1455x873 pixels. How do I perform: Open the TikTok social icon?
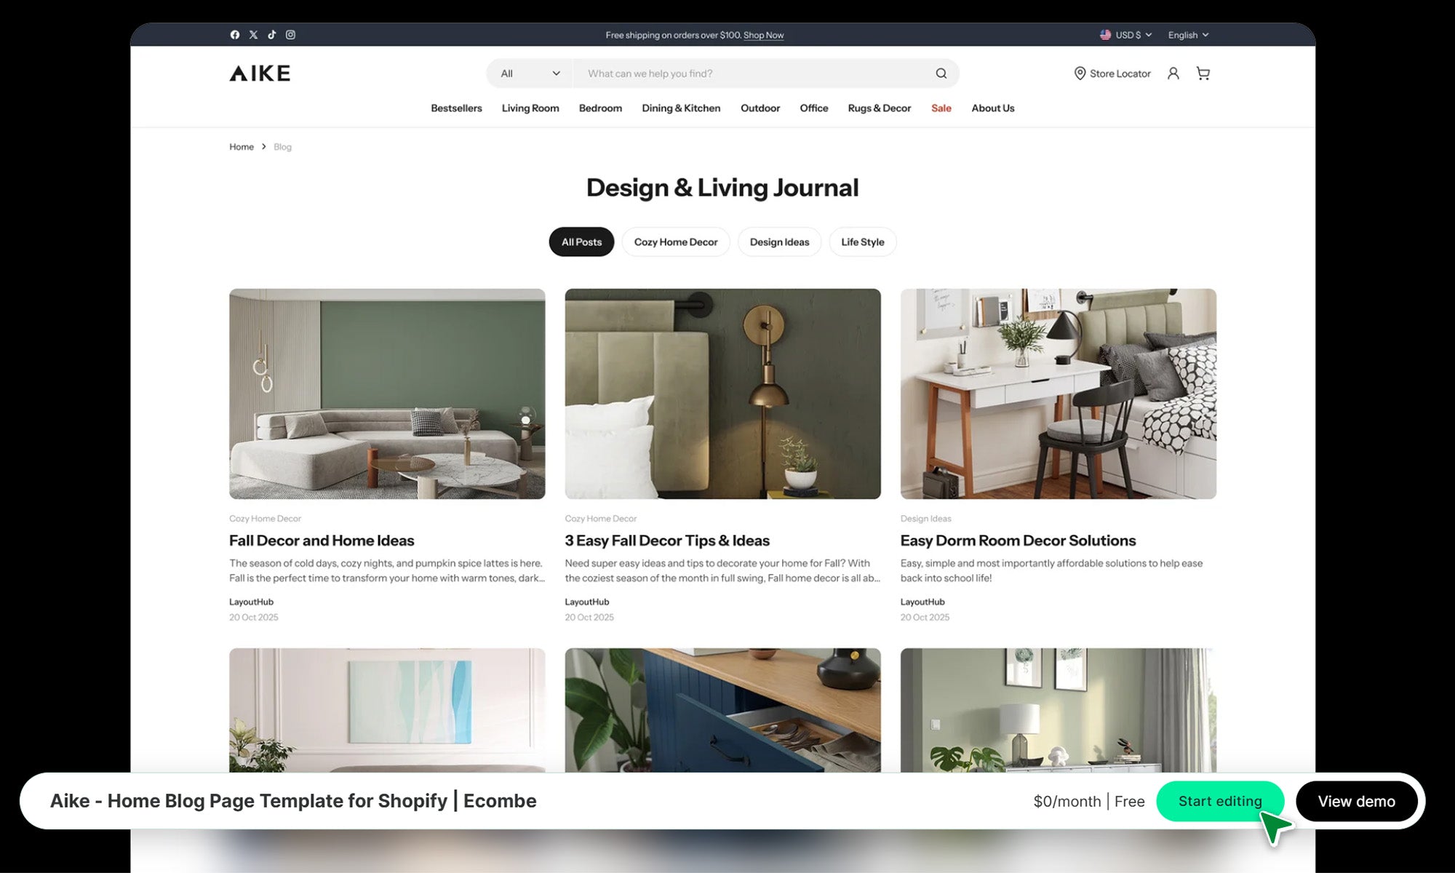coord(272,35)
